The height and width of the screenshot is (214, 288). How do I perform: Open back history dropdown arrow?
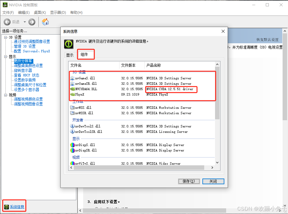point(25,22)
